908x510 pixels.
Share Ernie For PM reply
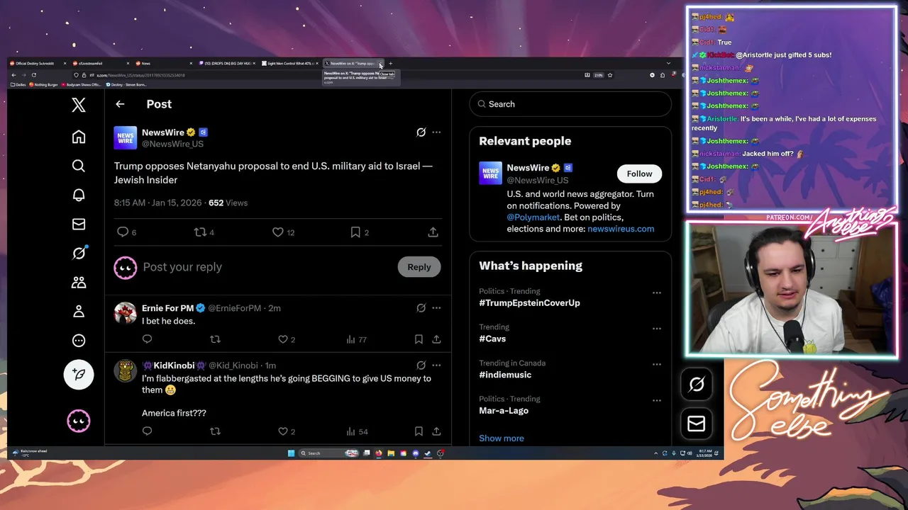436,339
